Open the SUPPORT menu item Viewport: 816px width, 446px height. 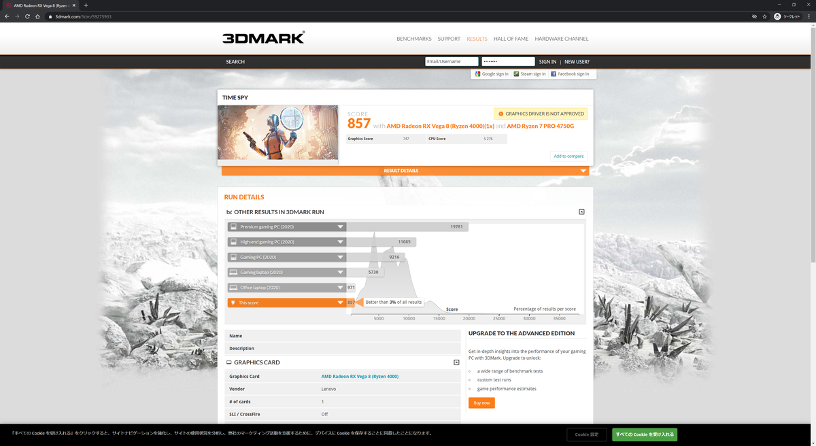pyautogui.click(x=449, y=39)
